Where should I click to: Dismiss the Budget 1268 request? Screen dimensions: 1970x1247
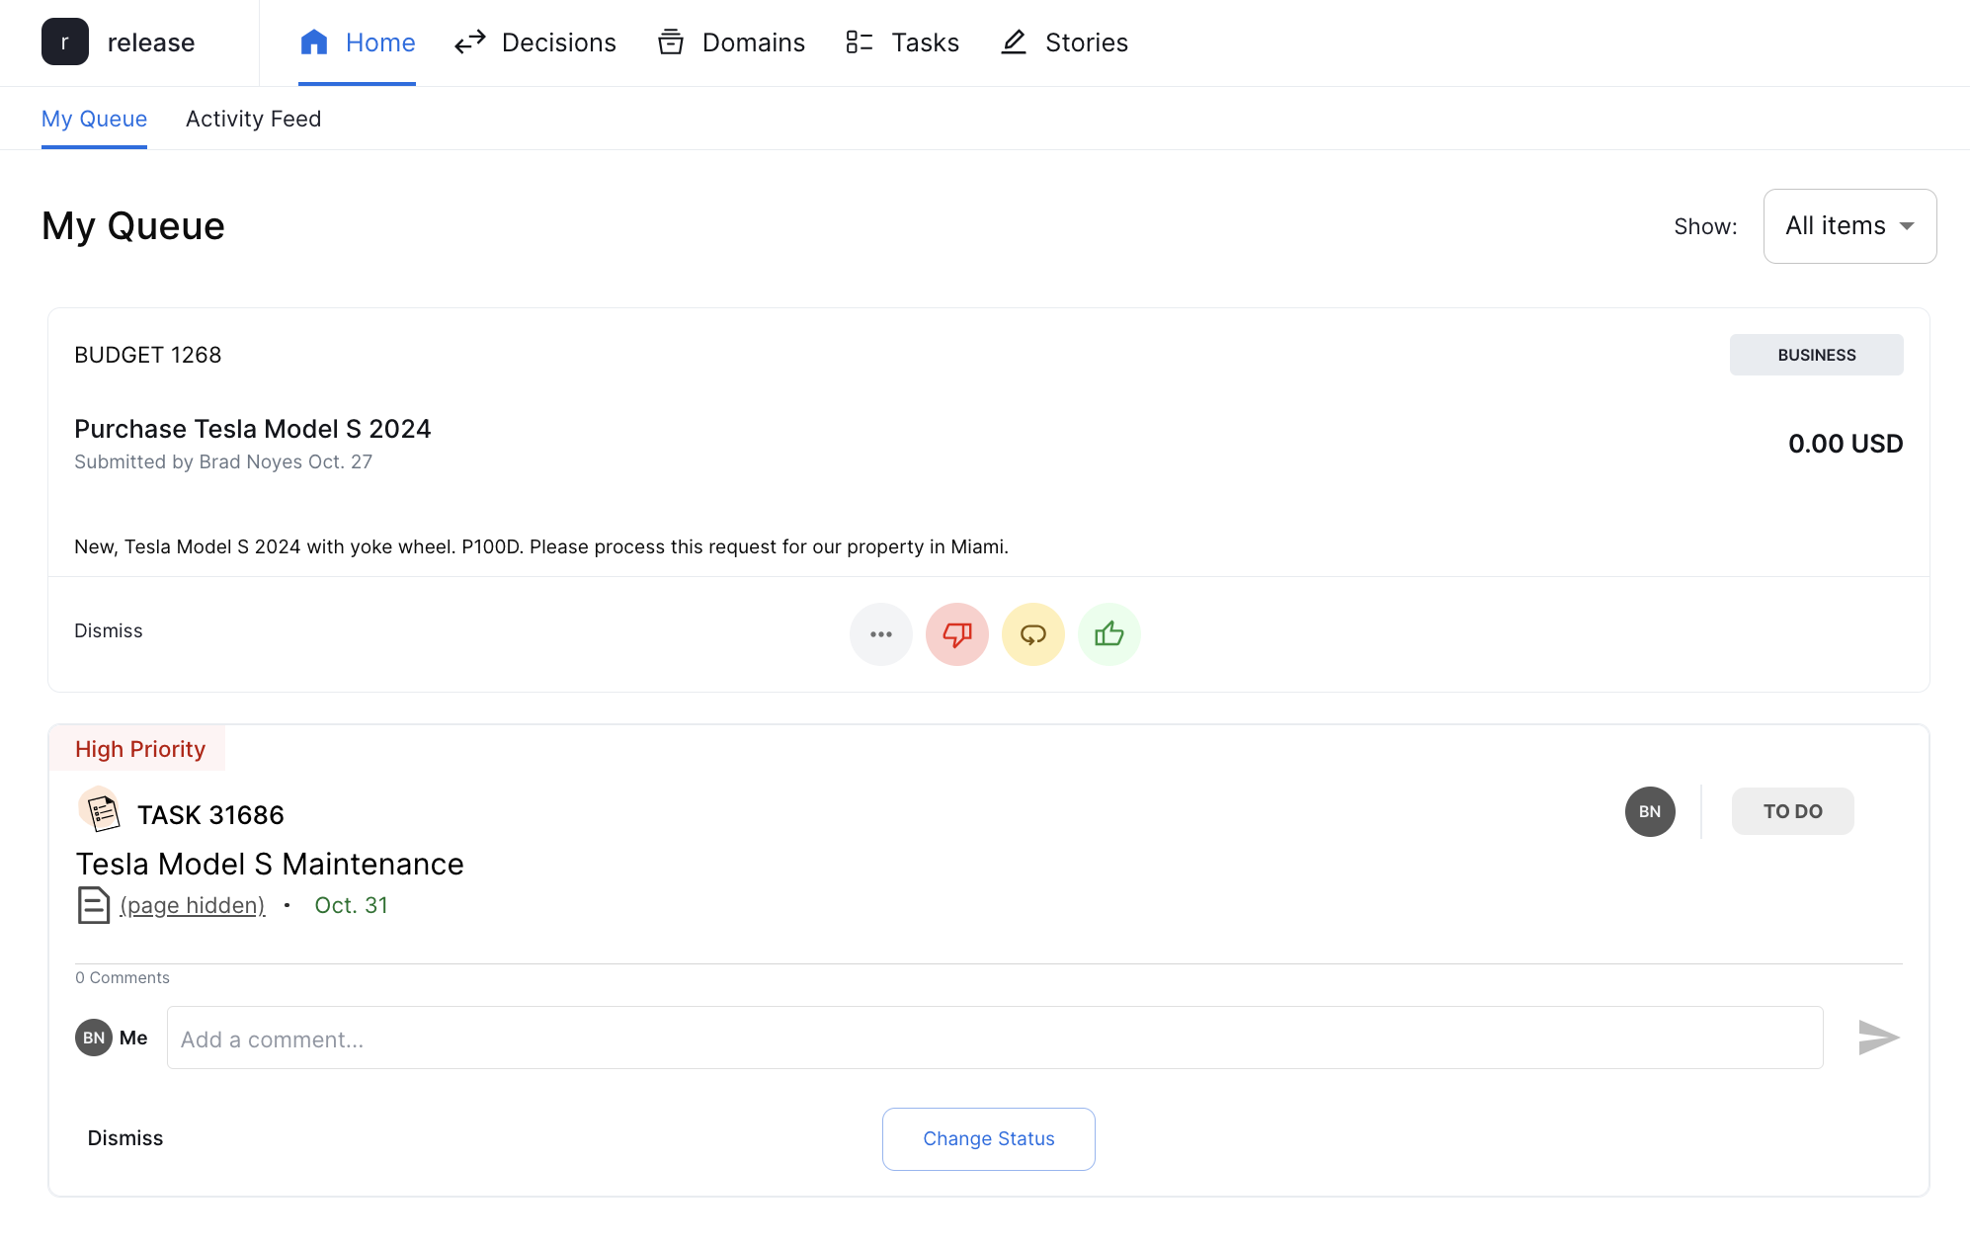click(108, 630)
